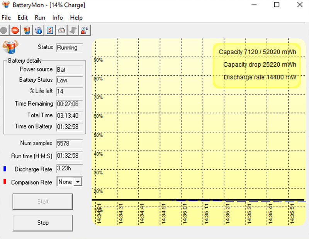Click the grayed-out play toolbar icon

tap(4, 30)
